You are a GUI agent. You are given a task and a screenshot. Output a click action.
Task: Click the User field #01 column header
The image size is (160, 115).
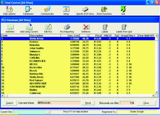coord(146,36)
